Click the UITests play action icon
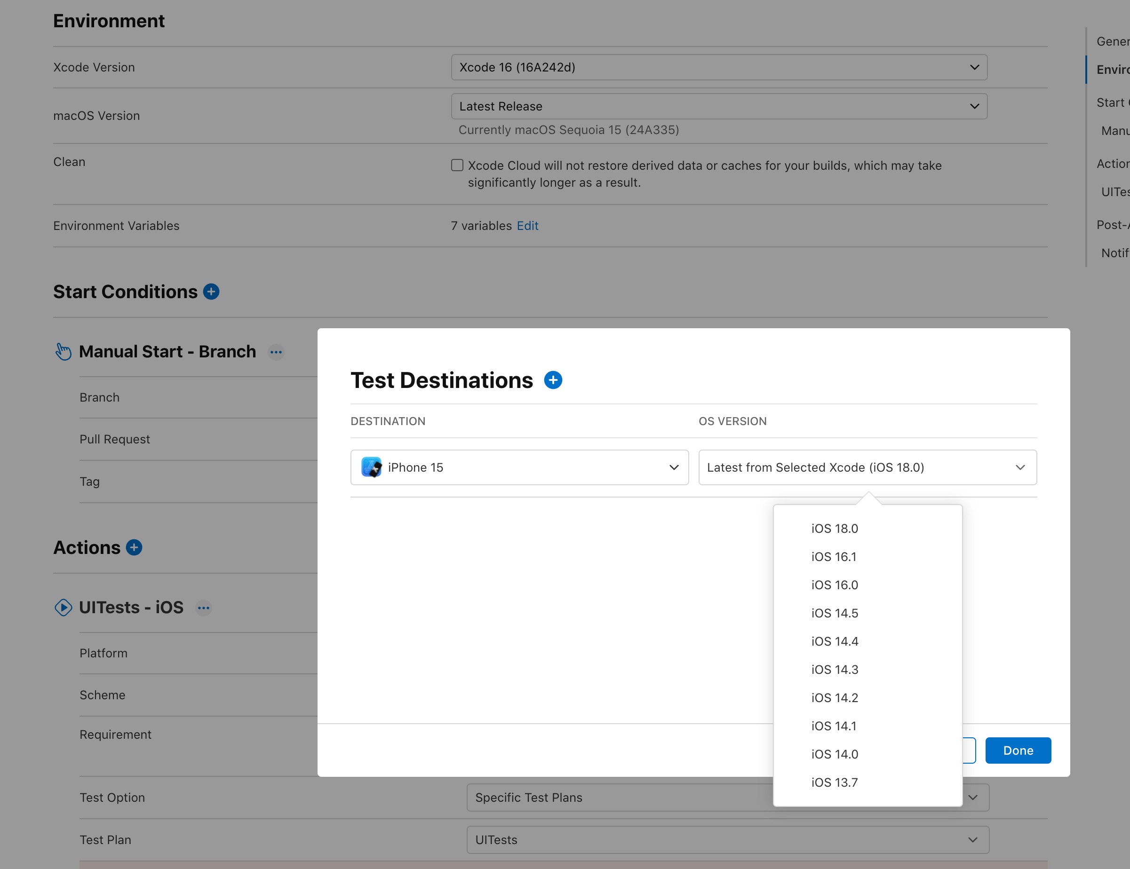Image resolution: width=1130 pixels, height=869 pixels. 63,607
